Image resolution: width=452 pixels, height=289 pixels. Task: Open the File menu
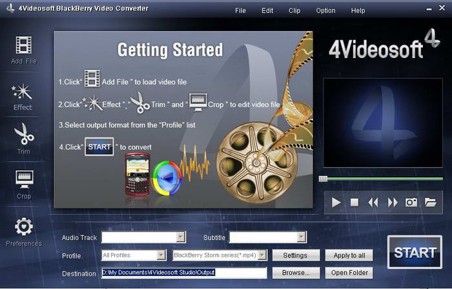point(240,11)
